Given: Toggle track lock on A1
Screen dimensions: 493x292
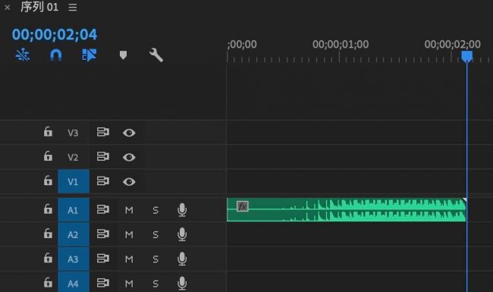Looking at the screenshot, I should point(48,209).
